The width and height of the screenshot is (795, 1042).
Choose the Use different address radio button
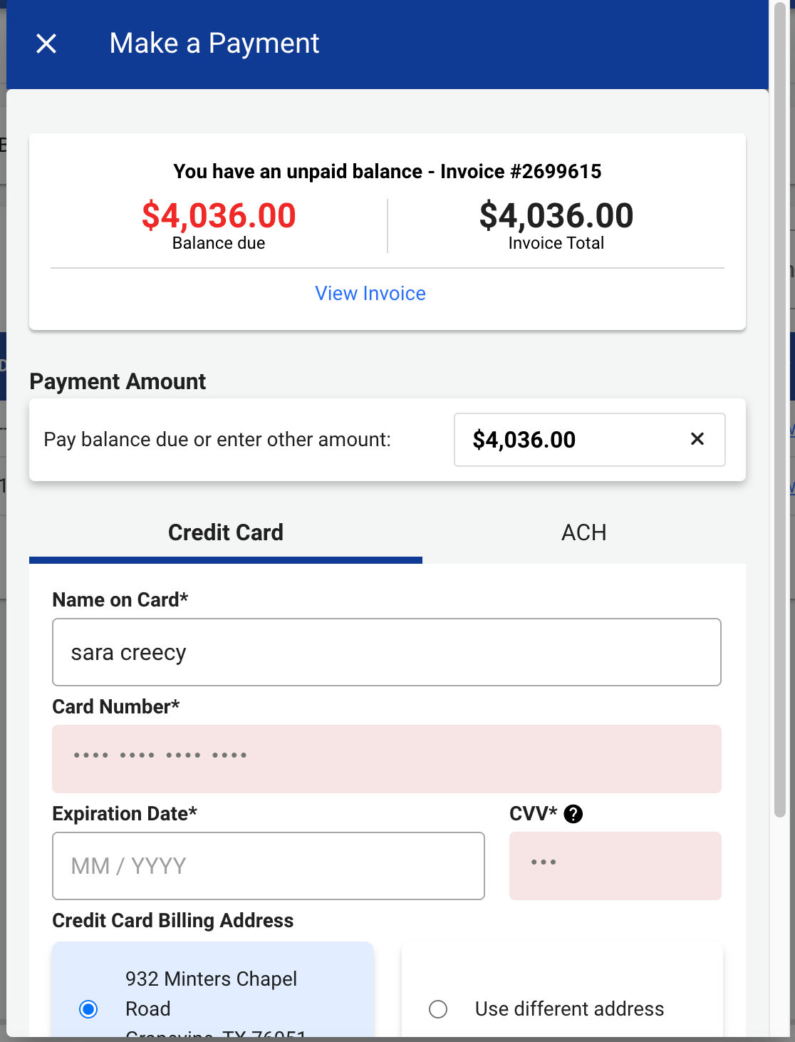(x=438, y=1009)
